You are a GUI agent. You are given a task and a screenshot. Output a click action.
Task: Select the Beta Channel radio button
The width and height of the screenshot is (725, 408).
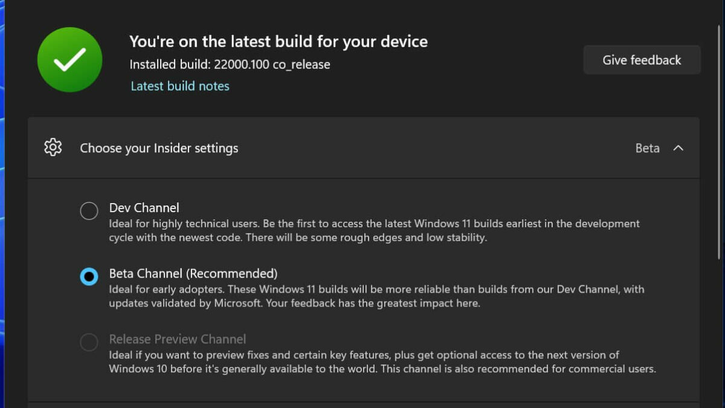point(89,277)
